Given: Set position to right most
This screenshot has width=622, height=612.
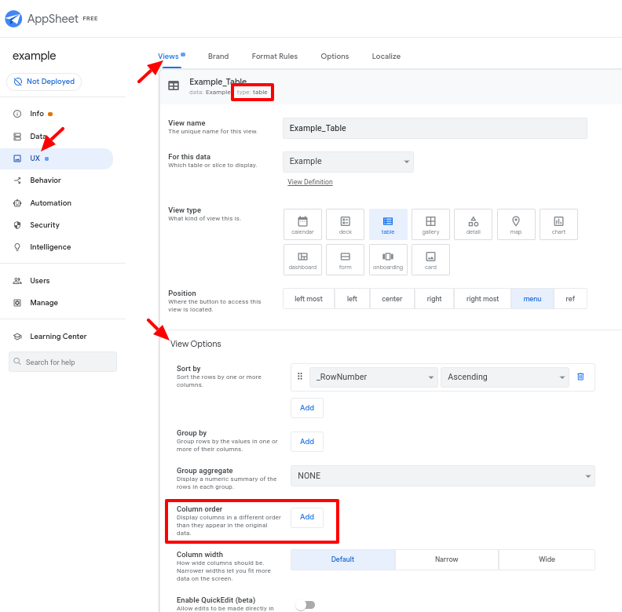Looking at the screenshot, I should click(x=482, y=298).
